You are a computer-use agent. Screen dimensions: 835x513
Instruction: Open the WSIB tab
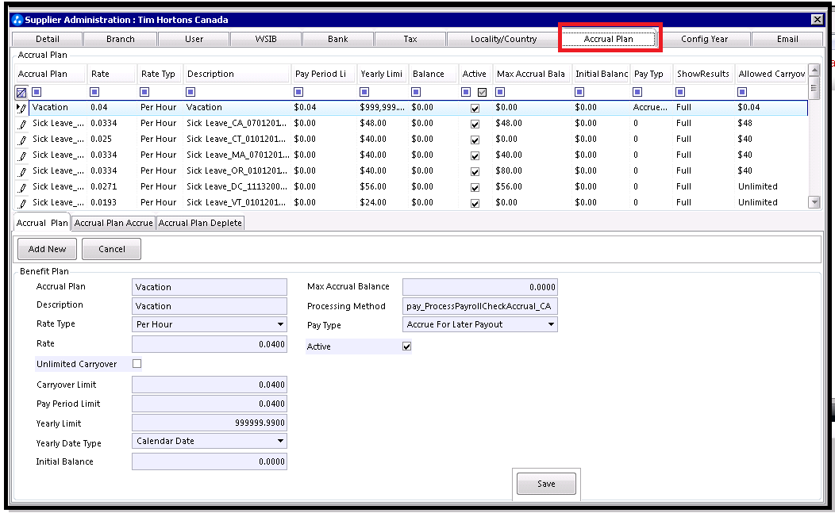coord(266,39)
